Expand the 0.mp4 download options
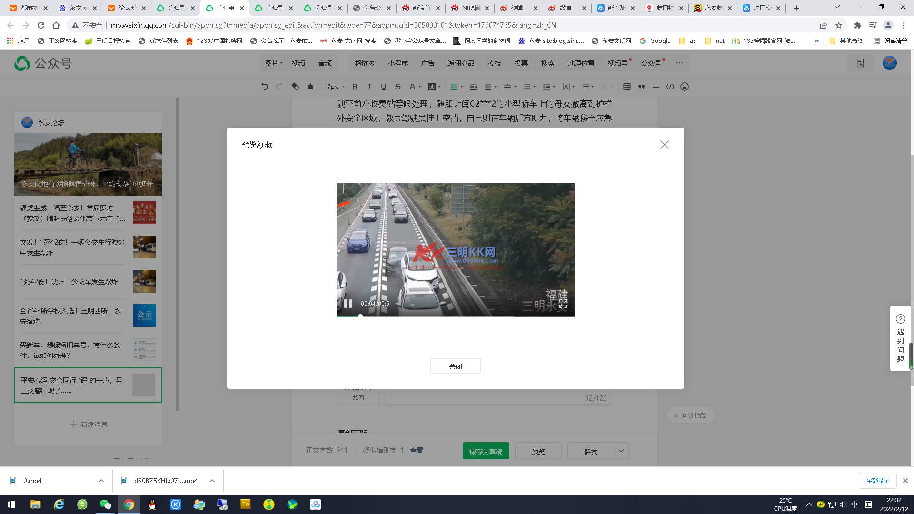Screen dimensions: 914x514 [x=101, y=481]
